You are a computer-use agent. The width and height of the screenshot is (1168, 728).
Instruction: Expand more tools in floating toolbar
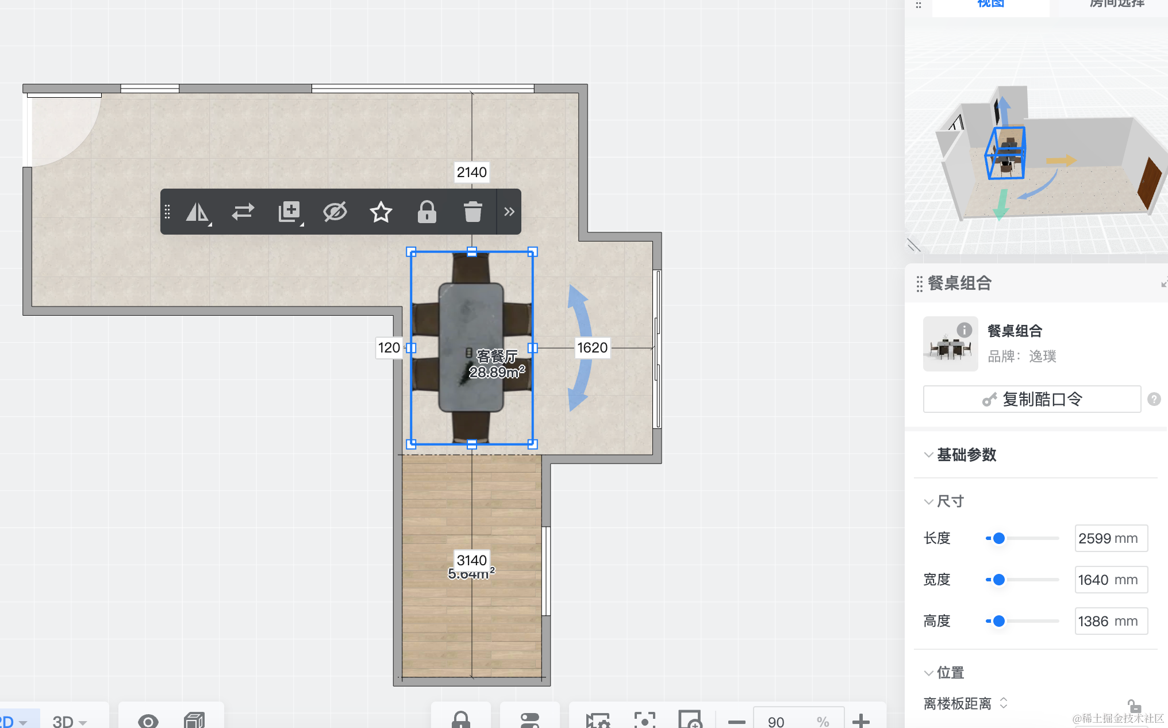tap(509, 212)
